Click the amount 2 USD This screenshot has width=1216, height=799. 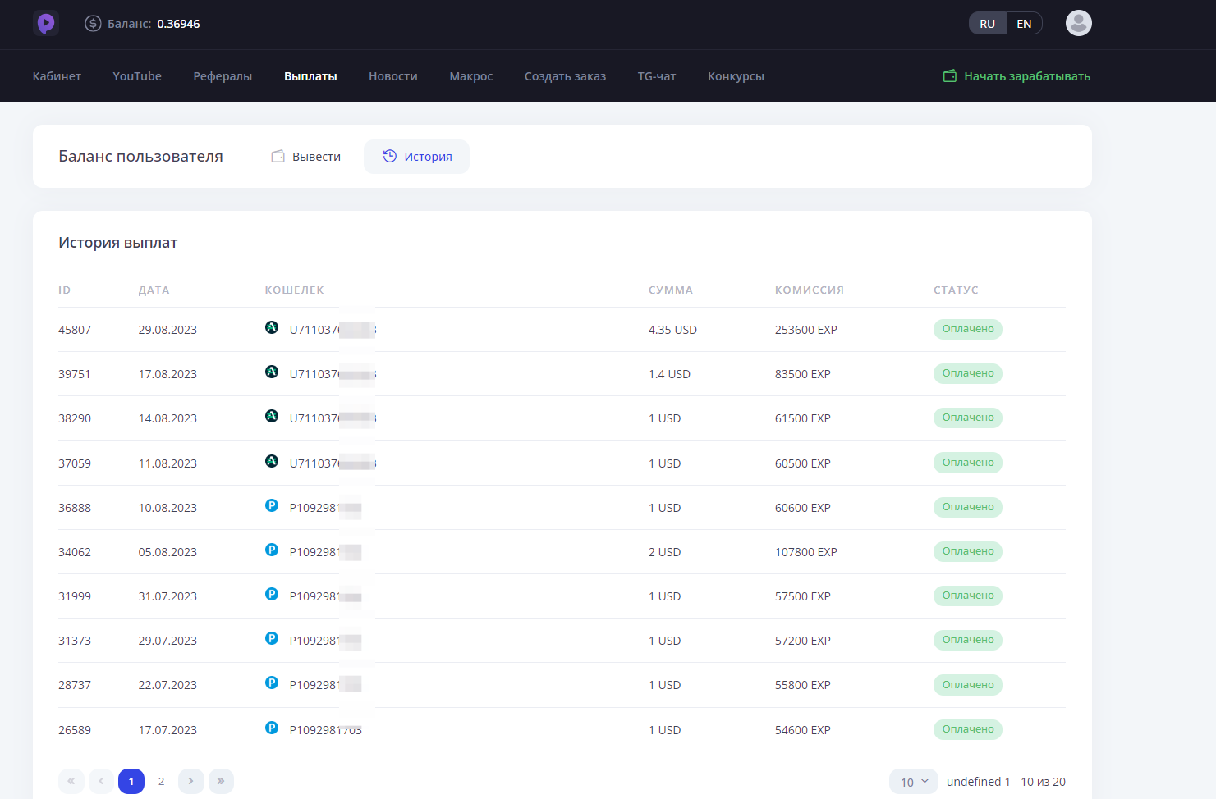(x=665, y=552)
